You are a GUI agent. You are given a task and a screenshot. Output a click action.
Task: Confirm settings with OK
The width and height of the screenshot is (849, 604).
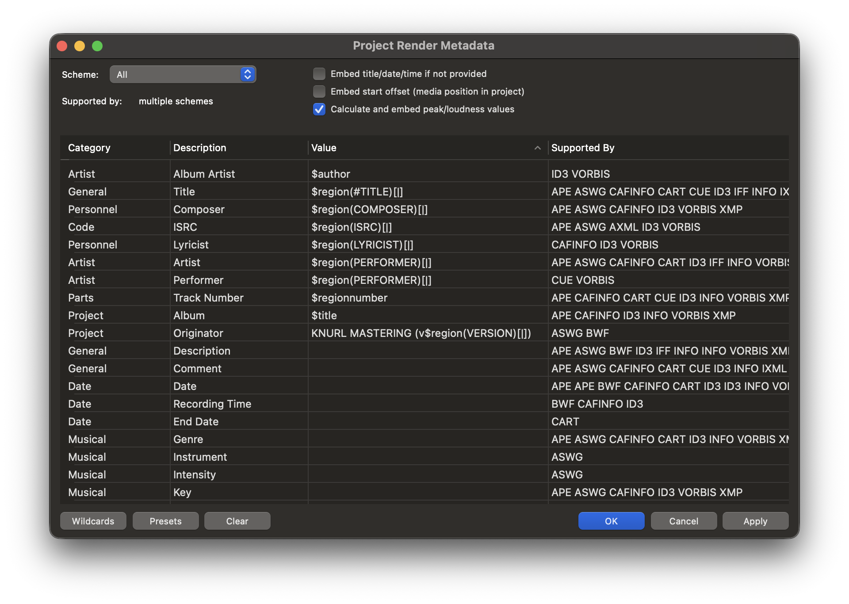pos(611,521)
